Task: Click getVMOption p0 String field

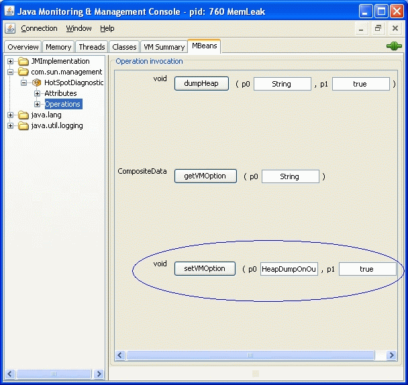Action: (x=291, y=176)
